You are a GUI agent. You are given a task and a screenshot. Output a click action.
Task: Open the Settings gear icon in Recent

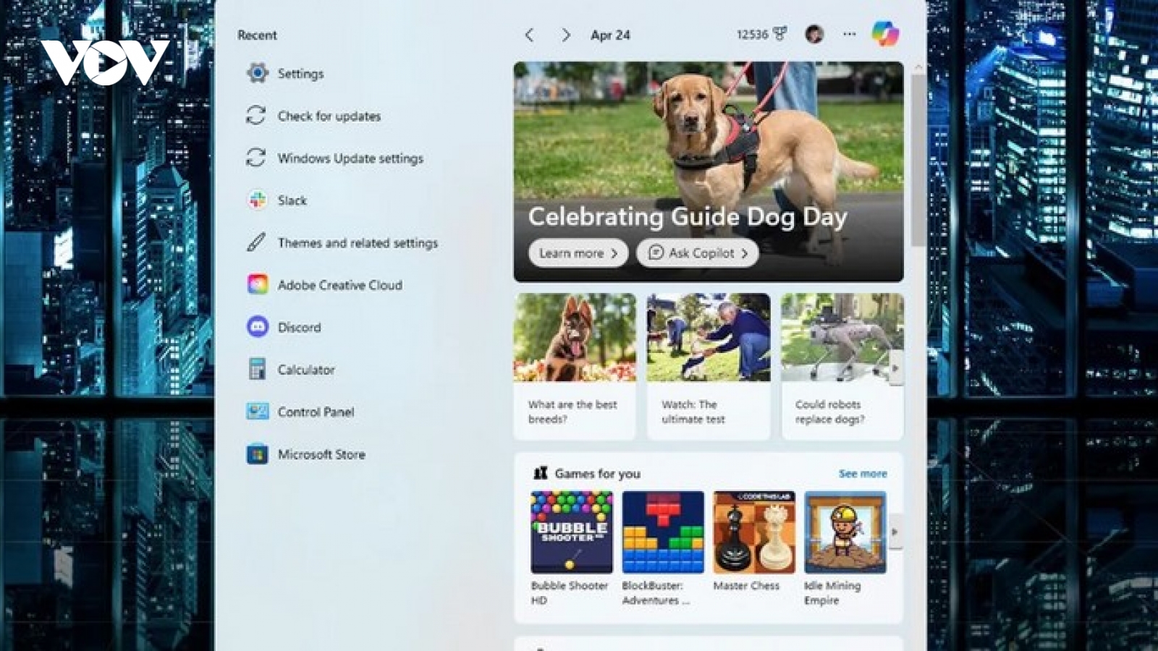pyautogui.click(x=257, y=73)
